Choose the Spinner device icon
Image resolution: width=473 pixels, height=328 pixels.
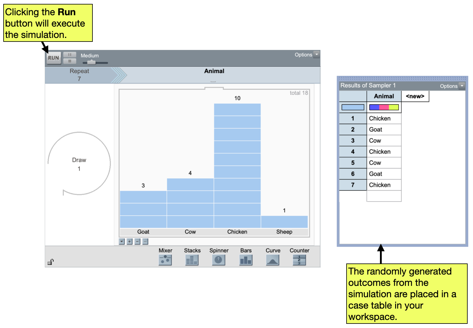pyautogui.click(x=219, y=260)
